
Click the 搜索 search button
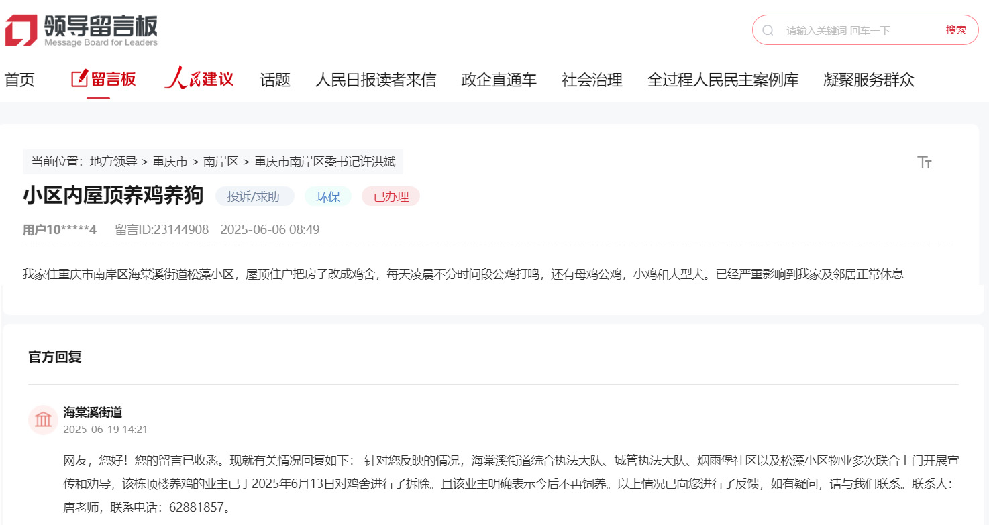[x=955, y=30]
